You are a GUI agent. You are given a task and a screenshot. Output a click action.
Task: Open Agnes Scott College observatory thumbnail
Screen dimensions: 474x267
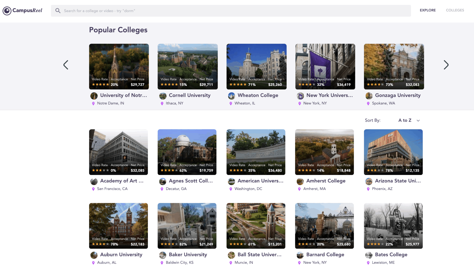coord(187,152)
